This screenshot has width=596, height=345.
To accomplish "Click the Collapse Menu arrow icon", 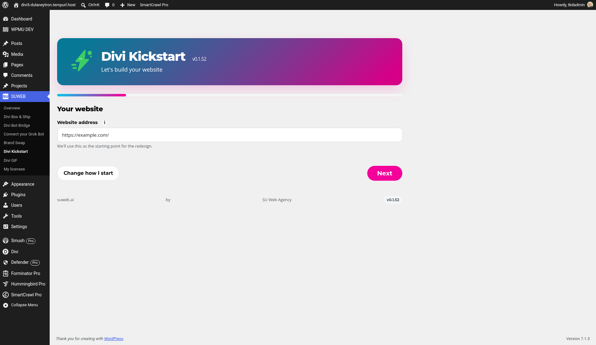I will (x=6, y=305).
